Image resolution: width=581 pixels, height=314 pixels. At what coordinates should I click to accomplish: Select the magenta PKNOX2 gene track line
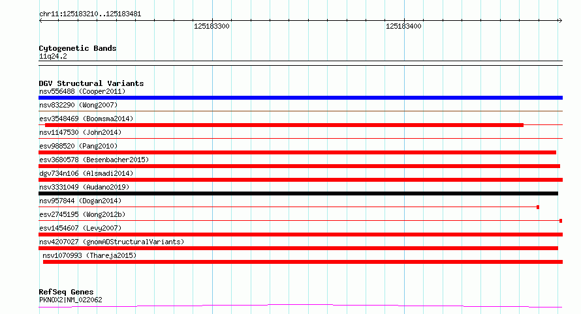(300, 306)
